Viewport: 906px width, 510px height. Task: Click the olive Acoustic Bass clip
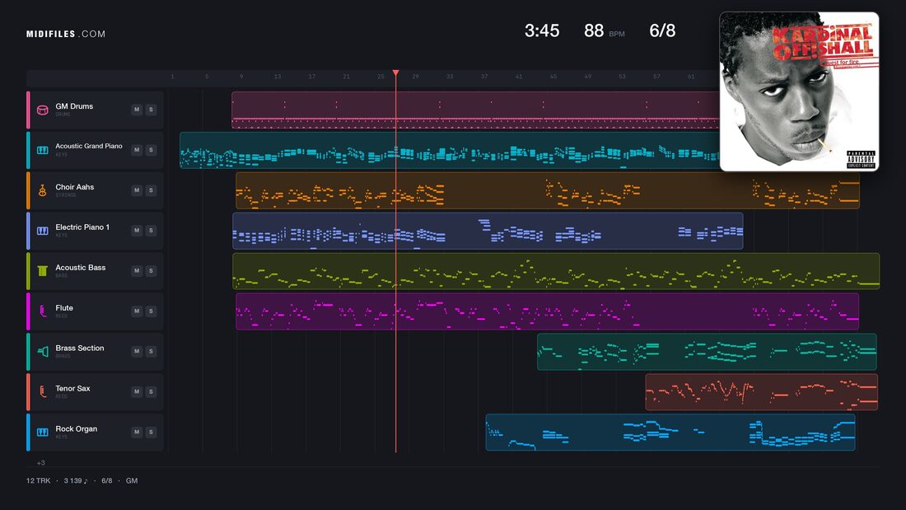[x=556, y=271]
